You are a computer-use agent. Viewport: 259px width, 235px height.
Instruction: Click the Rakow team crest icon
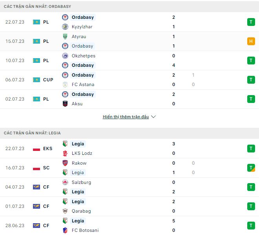65,163
